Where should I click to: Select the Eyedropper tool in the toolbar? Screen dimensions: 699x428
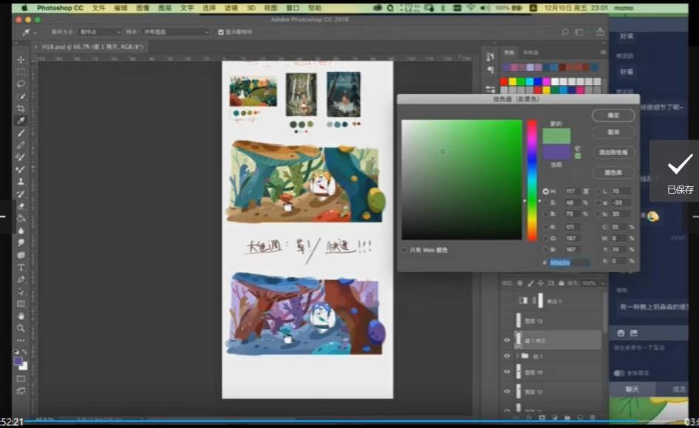[x=21, y=120]
